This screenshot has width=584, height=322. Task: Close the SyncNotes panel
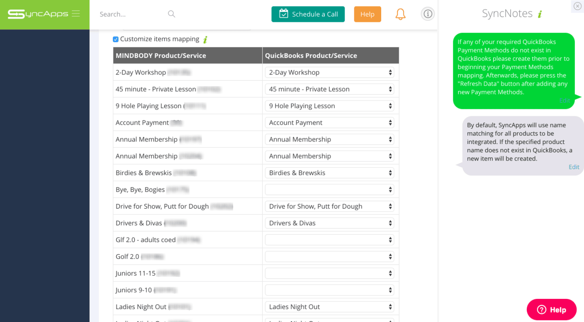[577, 6]
